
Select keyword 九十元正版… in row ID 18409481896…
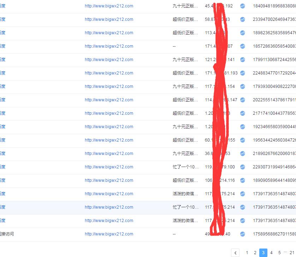pyautogui.click(x=185, y=6)
